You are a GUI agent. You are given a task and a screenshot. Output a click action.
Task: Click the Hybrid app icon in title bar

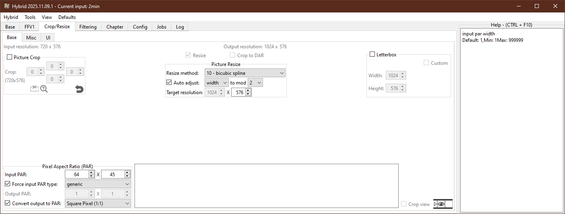6,6
